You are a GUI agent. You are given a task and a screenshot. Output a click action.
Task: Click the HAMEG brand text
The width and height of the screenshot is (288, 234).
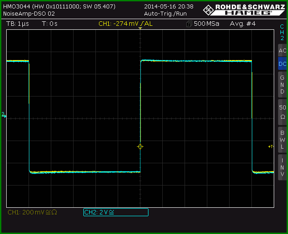click(248, 13)
